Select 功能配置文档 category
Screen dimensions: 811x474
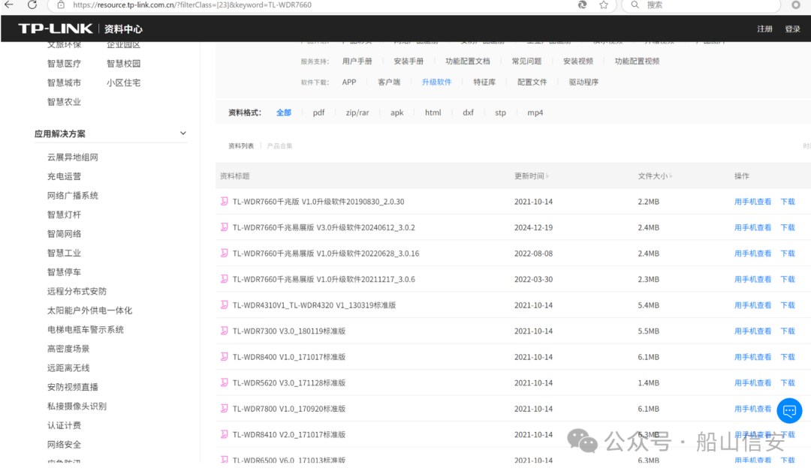(468, 61)
